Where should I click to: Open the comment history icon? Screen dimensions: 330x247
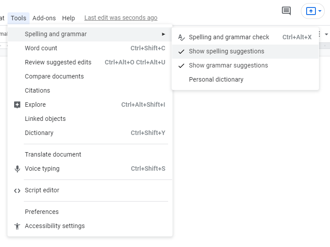click(286, 11)
